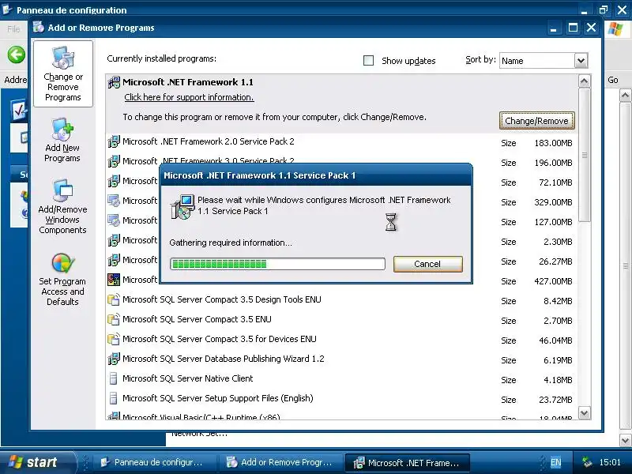632x474 pixels.
Task: Click icon of SQL Server Setup Support Files (English)
Action: click(114, 398)
